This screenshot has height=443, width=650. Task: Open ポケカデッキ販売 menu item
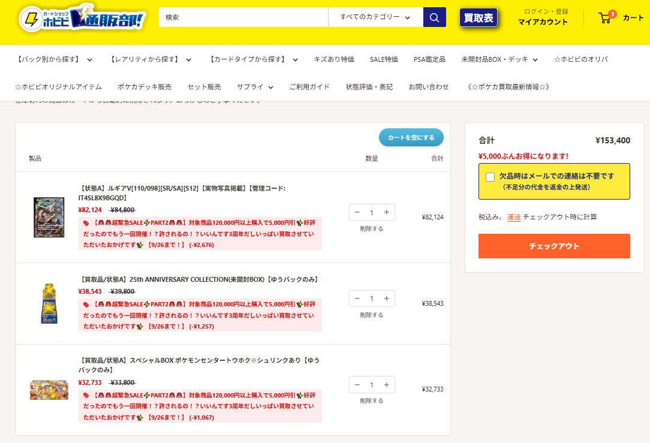point(145,86)
